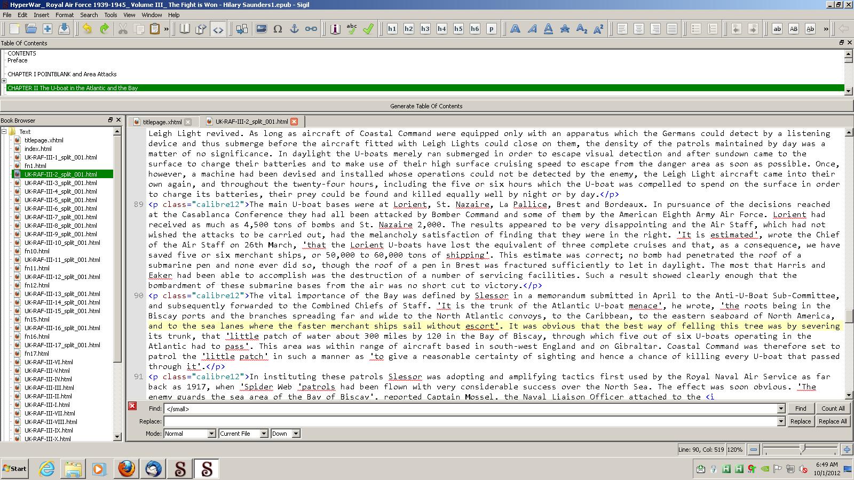Apply Heading 5 style

(458, 29)
